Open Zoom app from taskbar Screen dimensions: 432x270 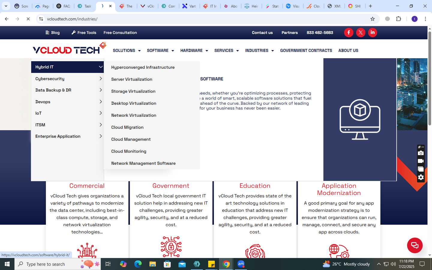[x=241, y=264]
